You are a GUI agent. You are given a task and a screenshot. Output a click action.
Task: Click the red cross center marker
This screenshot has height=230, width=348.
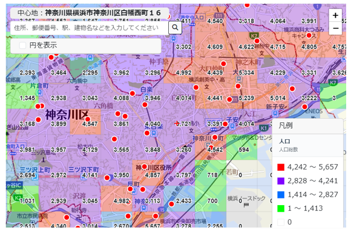[x=177, y=123]
